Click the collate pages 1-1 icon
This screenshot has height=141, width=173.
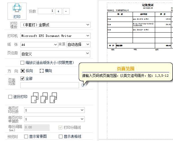(35, 98)
